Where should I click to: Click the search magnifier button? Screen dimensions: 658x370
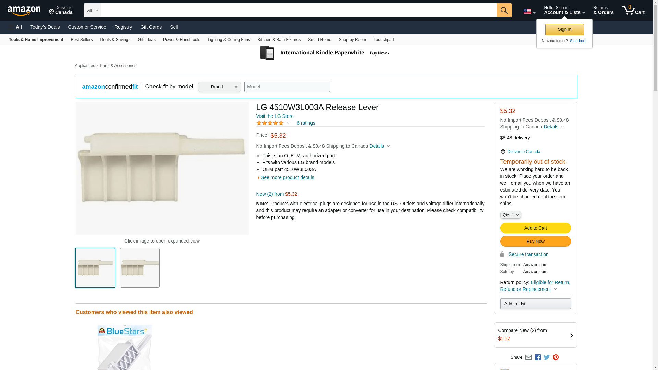(504, 10)
